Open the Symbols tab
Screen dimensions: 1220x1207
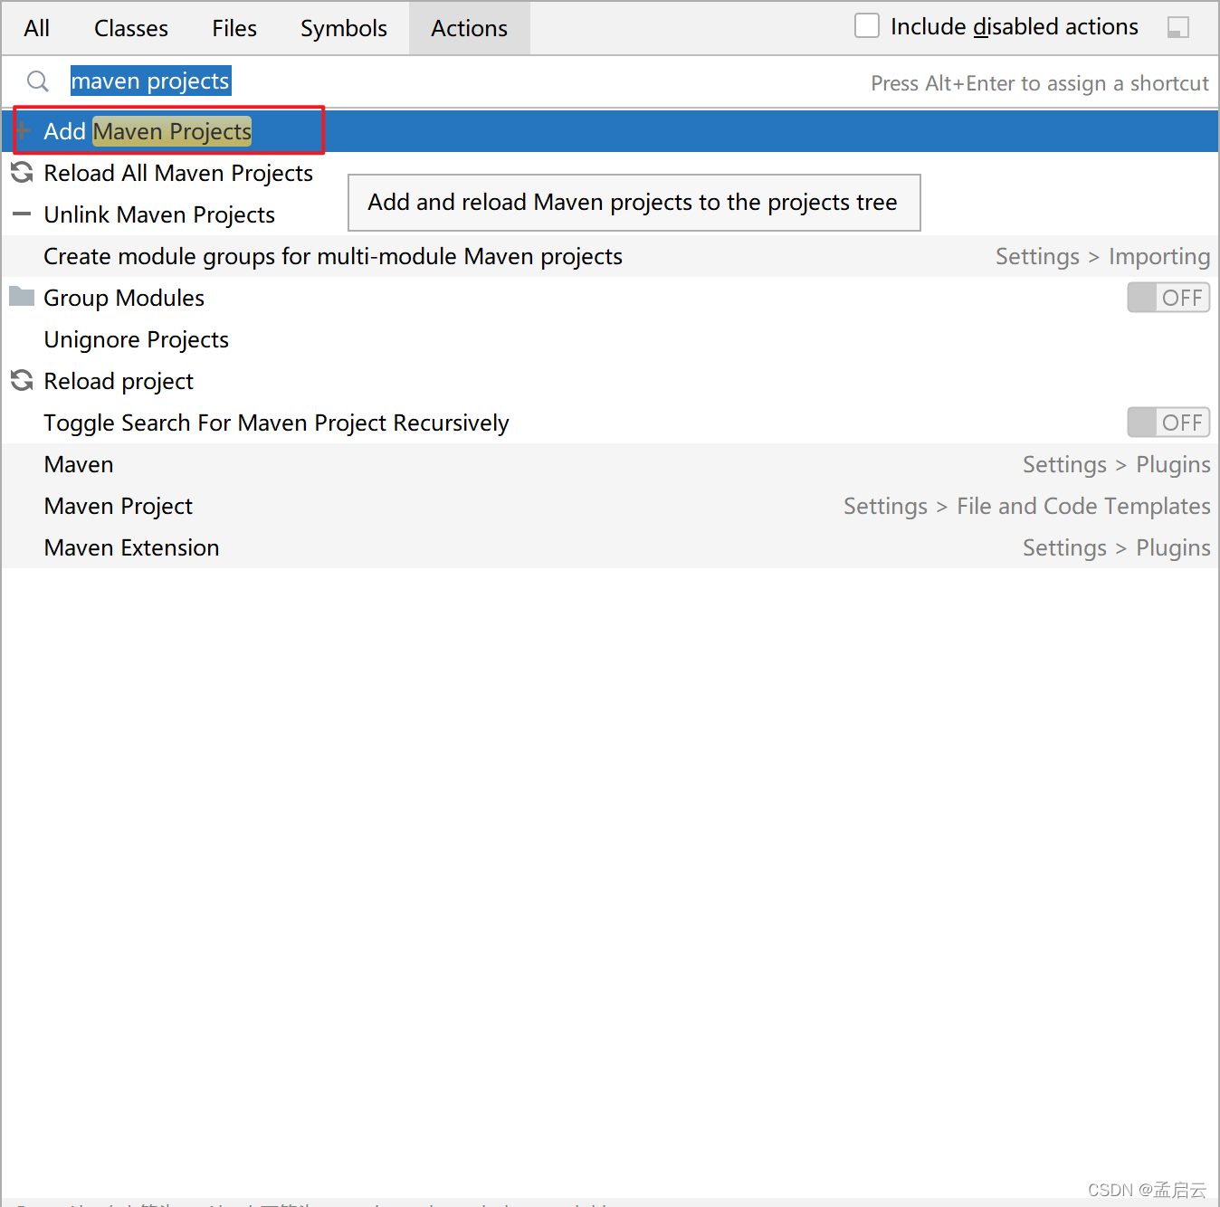(x=344, y=28)
